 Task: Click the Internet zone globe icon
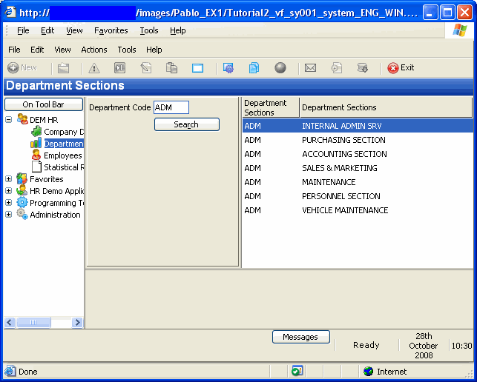[x=369, y=371]
